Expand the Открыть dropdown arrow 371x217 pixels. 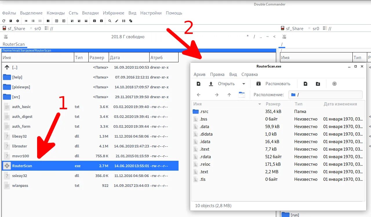[x=244, y=84]
